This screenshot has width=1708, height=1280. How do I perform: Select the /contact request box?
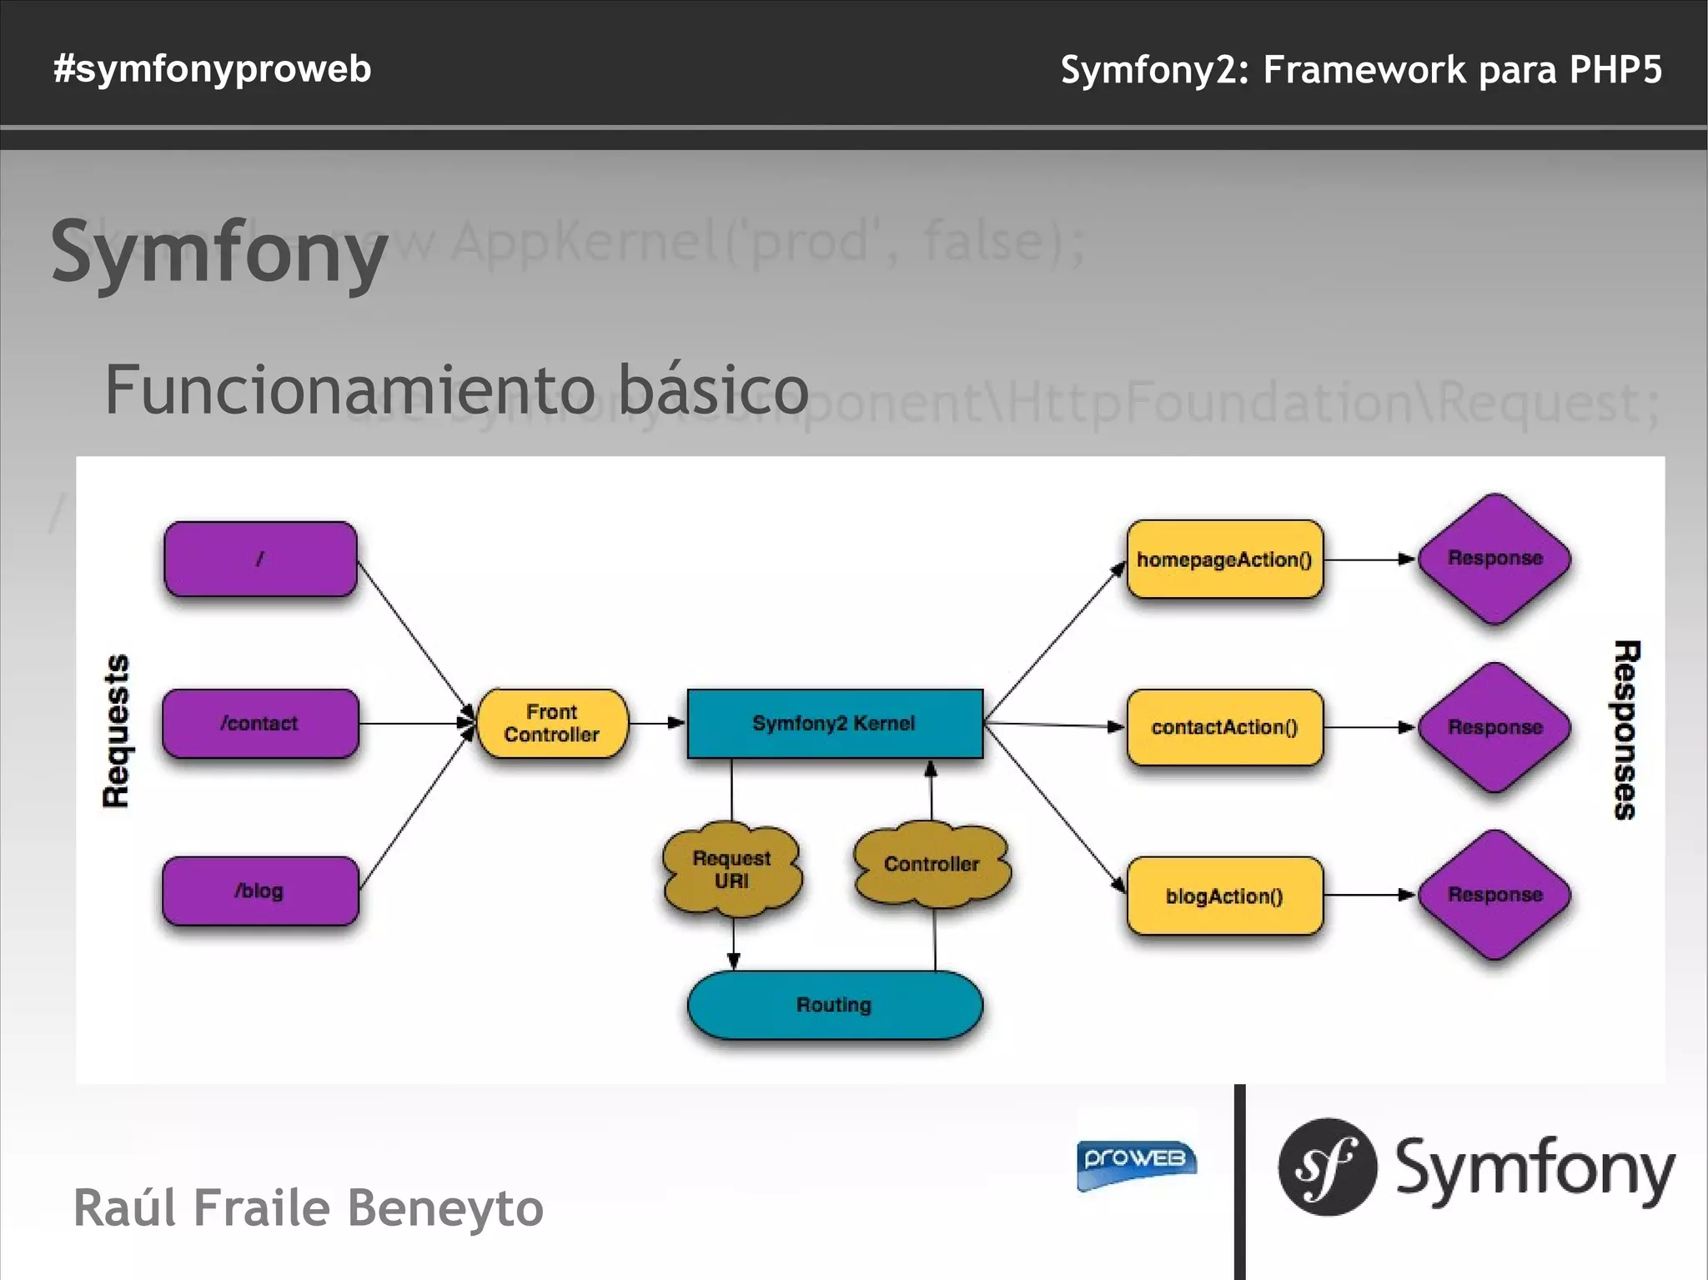pyautogui.click(x=260, y=723)
